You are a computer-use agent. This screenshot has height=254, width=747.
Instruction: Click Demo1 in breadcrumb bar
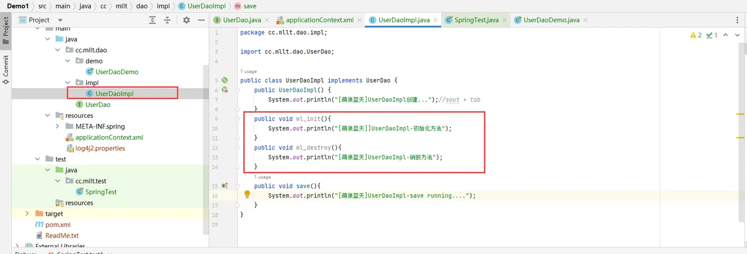pyautogui.click(x=17, y=6)
